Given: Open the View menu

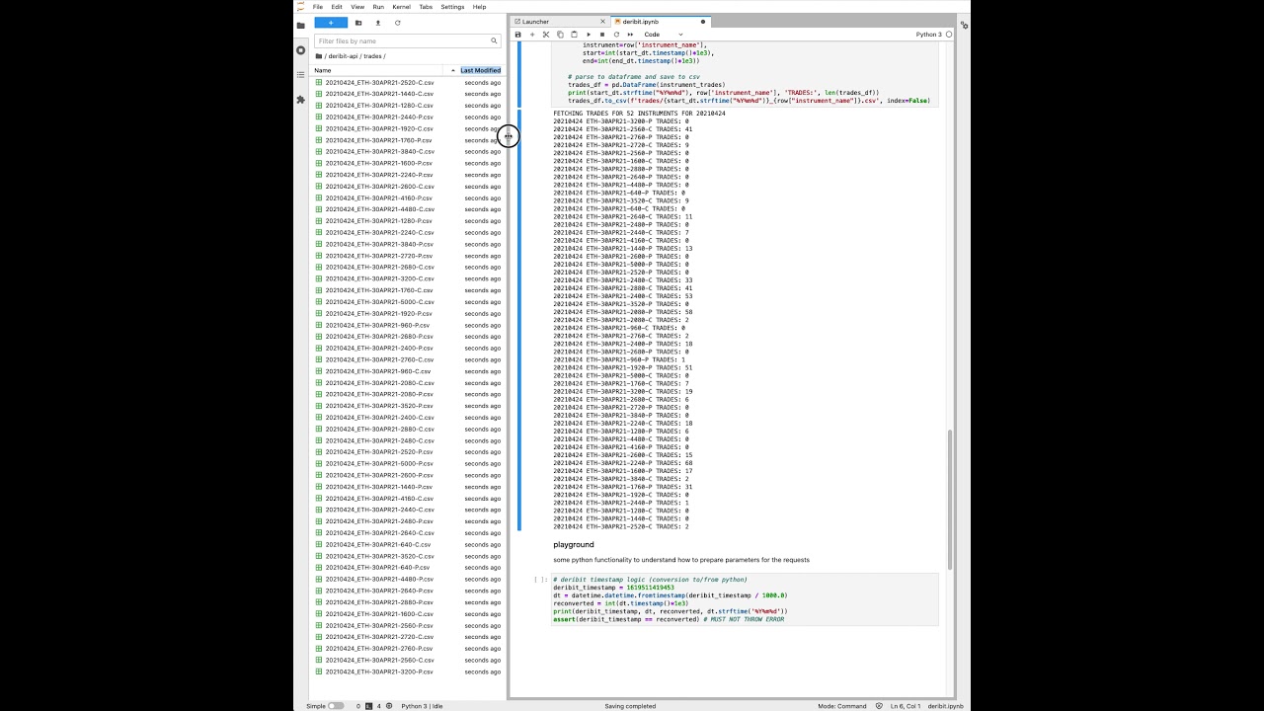Looking at the screenshot, I should click(x=357, y=7).
